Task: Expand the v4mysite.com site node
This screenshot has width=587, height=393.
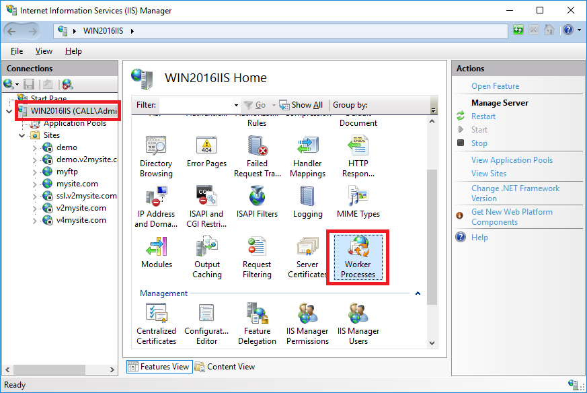Action: coord(34,221)
